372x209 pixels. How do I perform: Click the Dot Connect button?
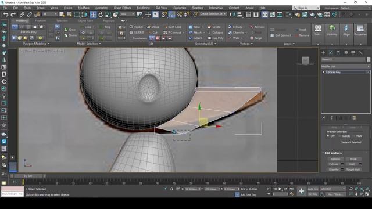click(281, 35)
